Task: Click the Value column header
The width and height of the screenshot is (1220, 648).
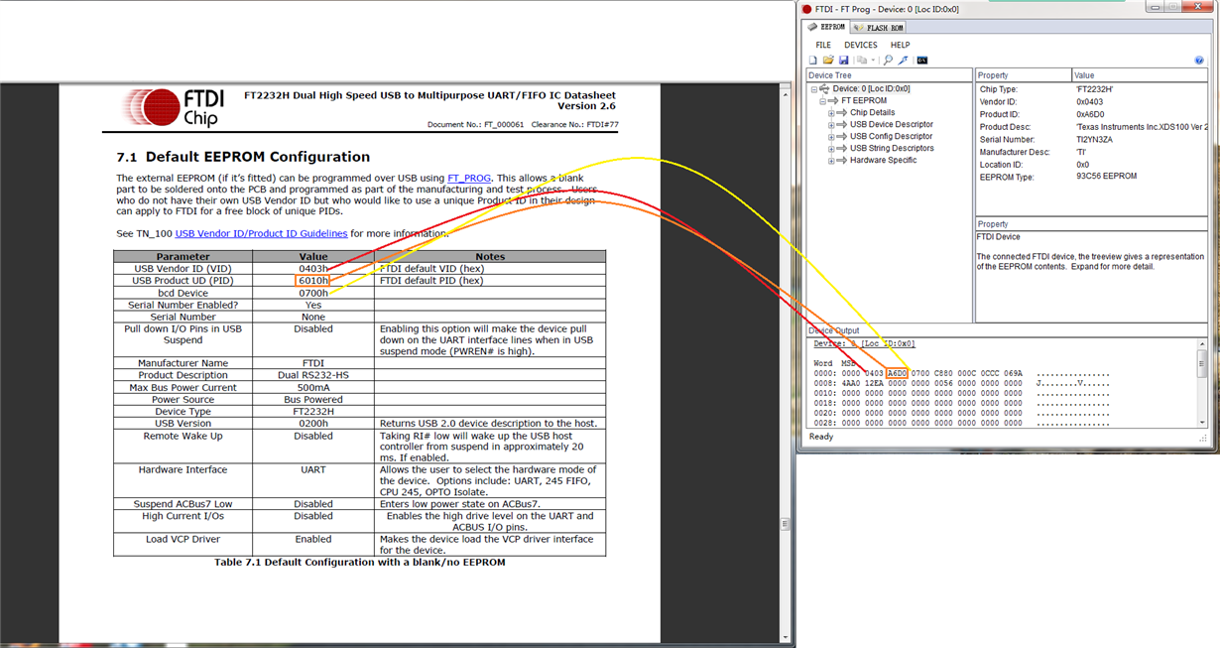Action: pyautogui.click(x=1141, y=75)
